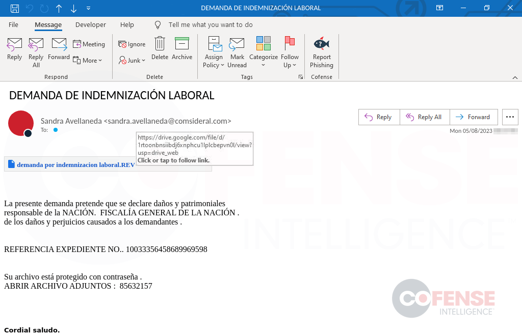
Task: Collapse the ribbon using the chevron
Action: (x=514, y=77)
